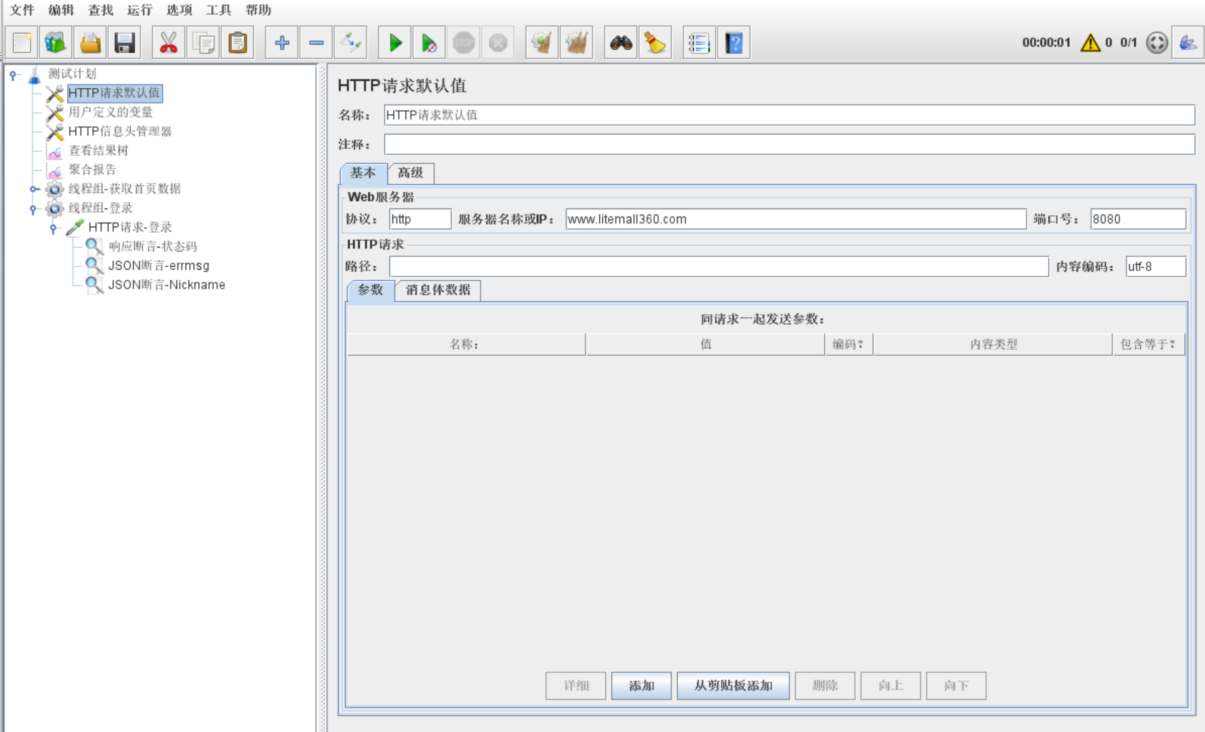Click the 删除 button
Screen dimensions: 1205x732
(x=825, y=686)
